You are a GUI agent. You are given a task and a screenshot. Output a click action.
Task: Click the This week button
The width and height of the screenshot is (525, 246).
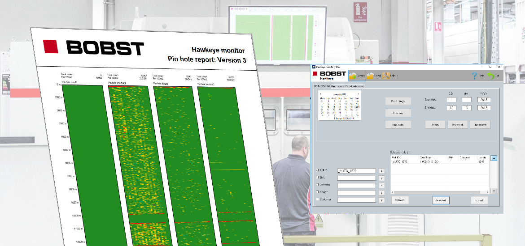457,124
